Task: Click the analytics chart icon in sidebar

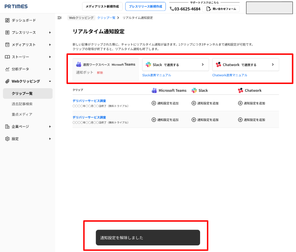Action: [x=7, y=69]
